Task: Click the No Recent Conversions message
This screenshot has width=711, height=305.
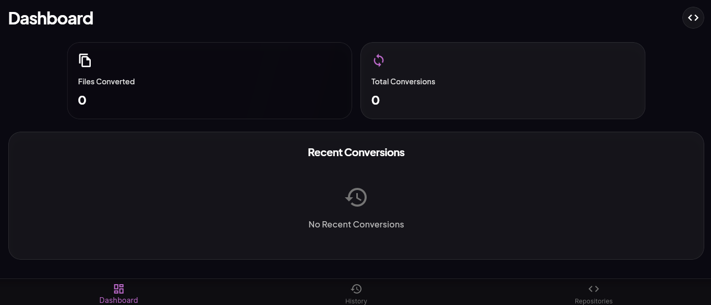Action: pyautogui.click(x=356, y=224)
